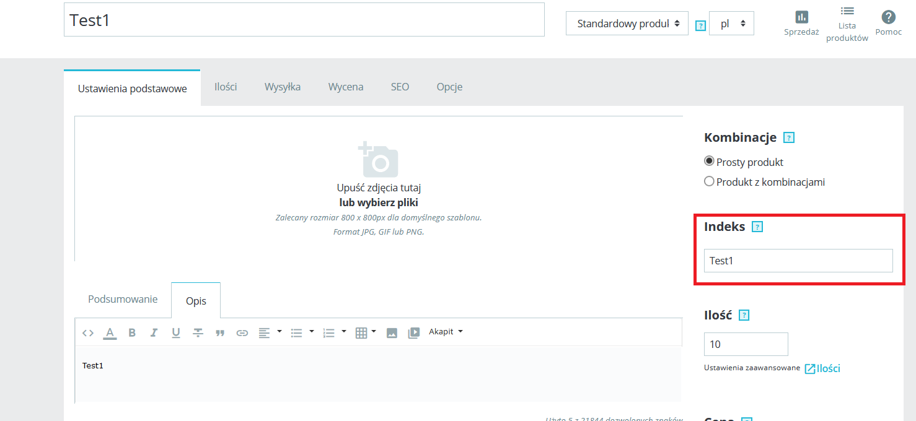Switch to the Wysyłka tab

(x=283, y=87)
